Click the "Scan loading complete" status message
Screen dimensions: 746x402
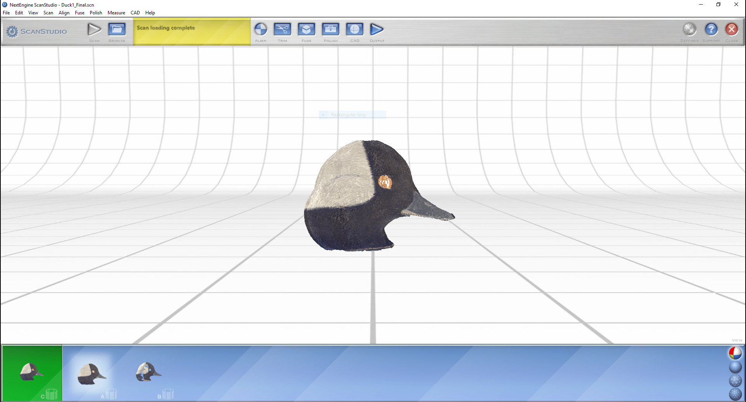point(166,28)
